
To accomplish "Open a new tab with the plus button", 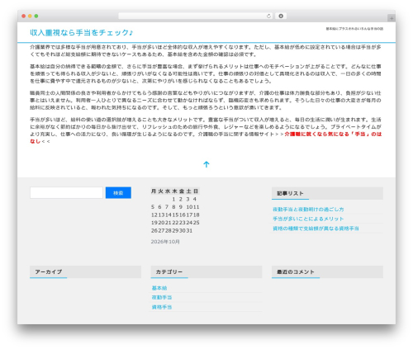I will coord(392,18).
